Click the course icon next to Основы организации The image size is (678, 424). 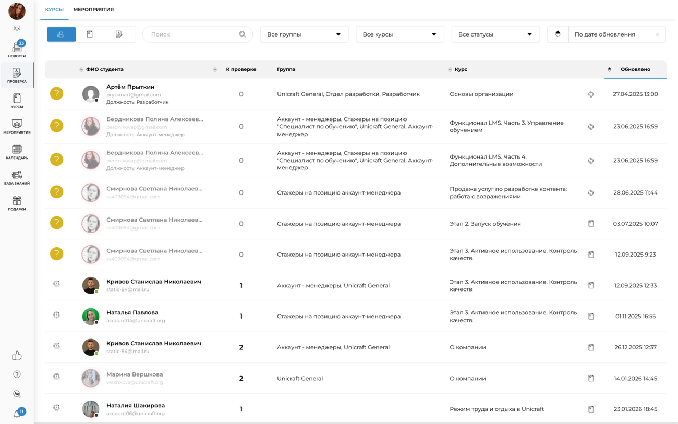[x=591, y=94]
